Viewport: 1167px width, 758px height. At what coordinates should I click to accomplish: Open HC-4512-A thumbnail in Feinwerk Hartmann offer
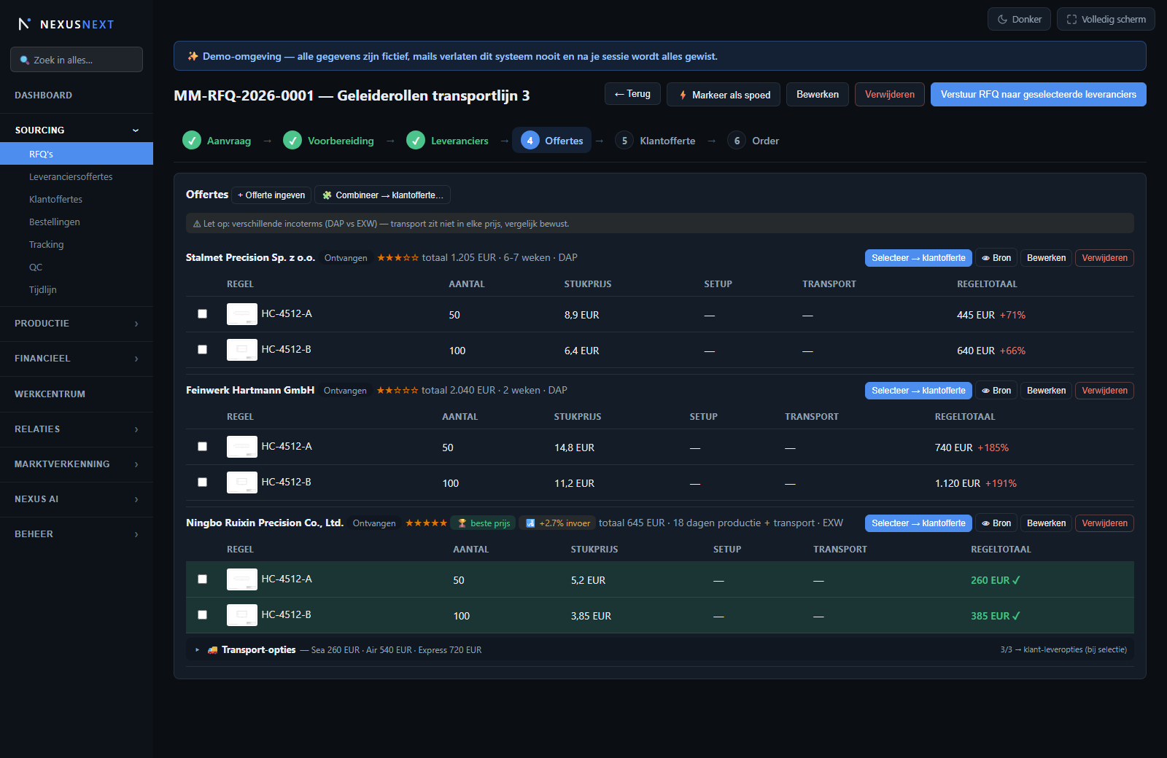(x=242, y=447)
